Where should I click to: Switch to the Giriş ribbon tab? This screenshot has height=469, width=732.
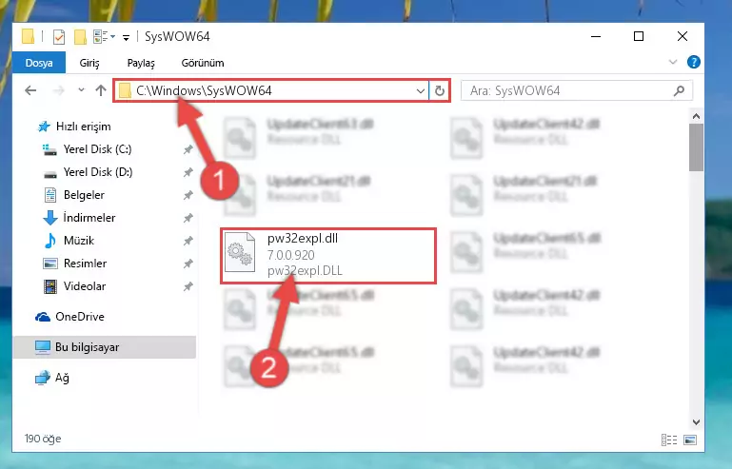[x=89, y=63]
